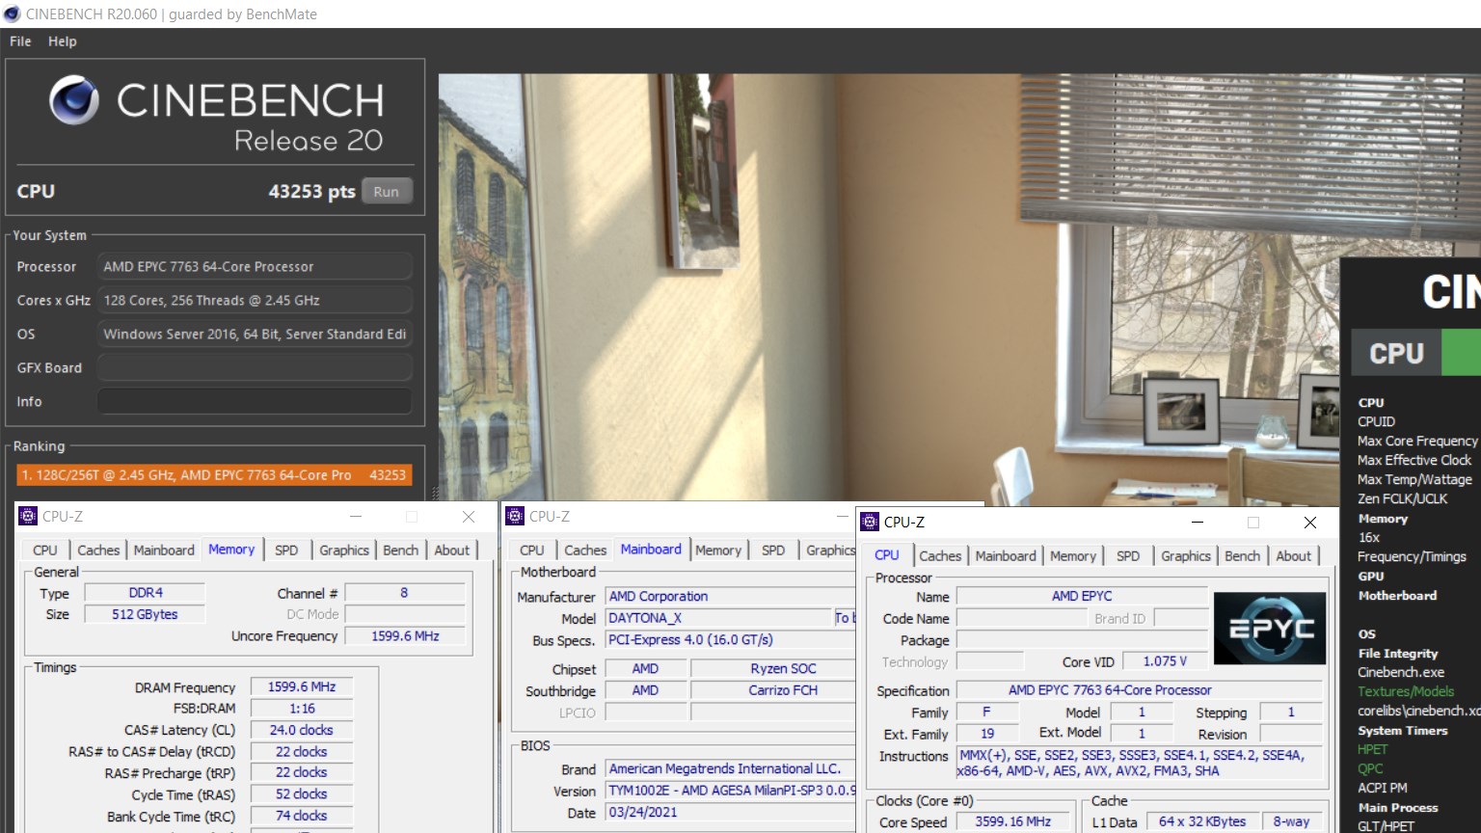Click the Cinebench logo sphere icon

[x=74, y=101]
